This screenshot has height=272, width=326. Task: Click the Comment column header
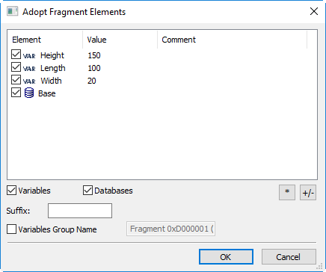pos(232,40)
